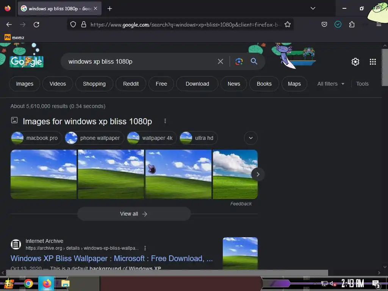Select the Free filter chip
388x291 pixels.
point(161,84)
